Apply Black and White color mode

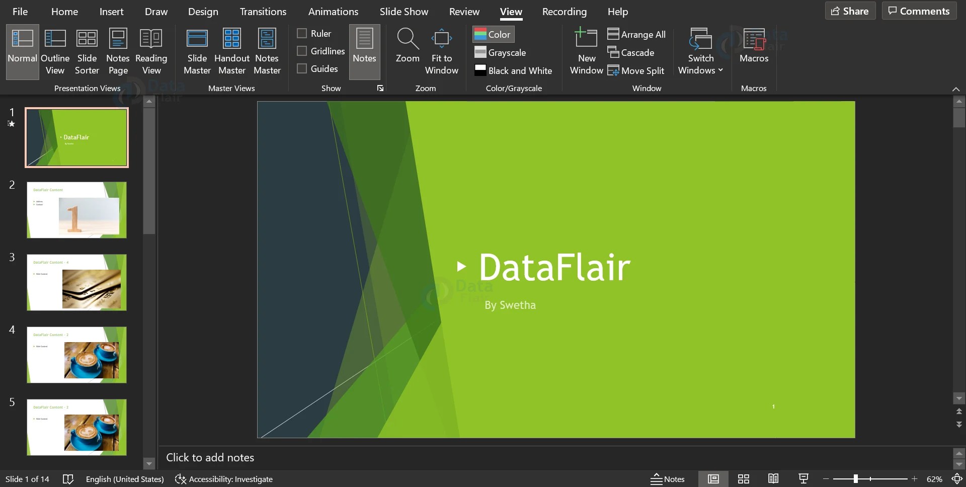tap(513, 70)
